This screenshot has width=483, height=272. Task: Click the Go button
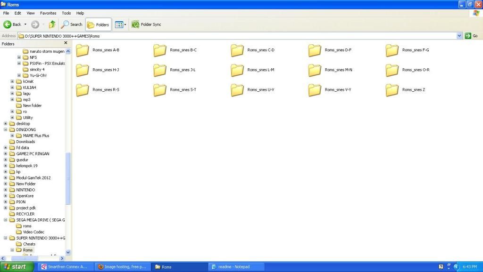pyautogui.click(x=471, y=36)
